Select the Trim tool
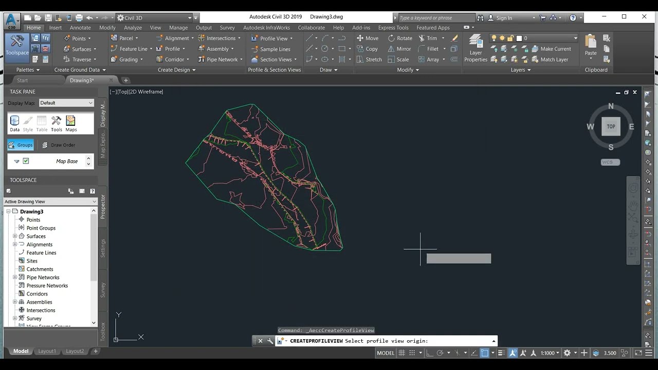Image resolution: width=658 pixels, height=370 pixels. pyautogui.click(x=427, y=38)
